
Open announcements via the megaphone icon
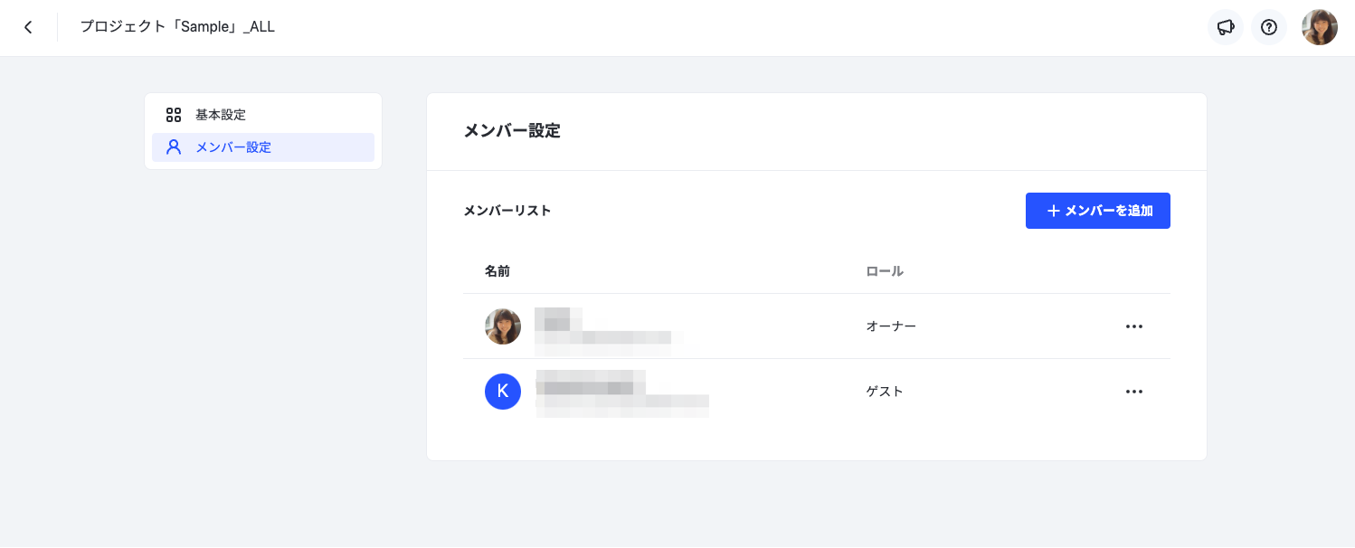coord(1226,27)
